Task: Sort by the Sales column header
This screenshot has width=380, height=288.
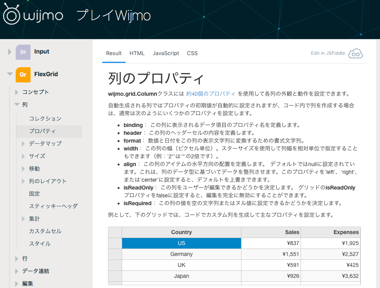Action: click(x=271, y=233)
